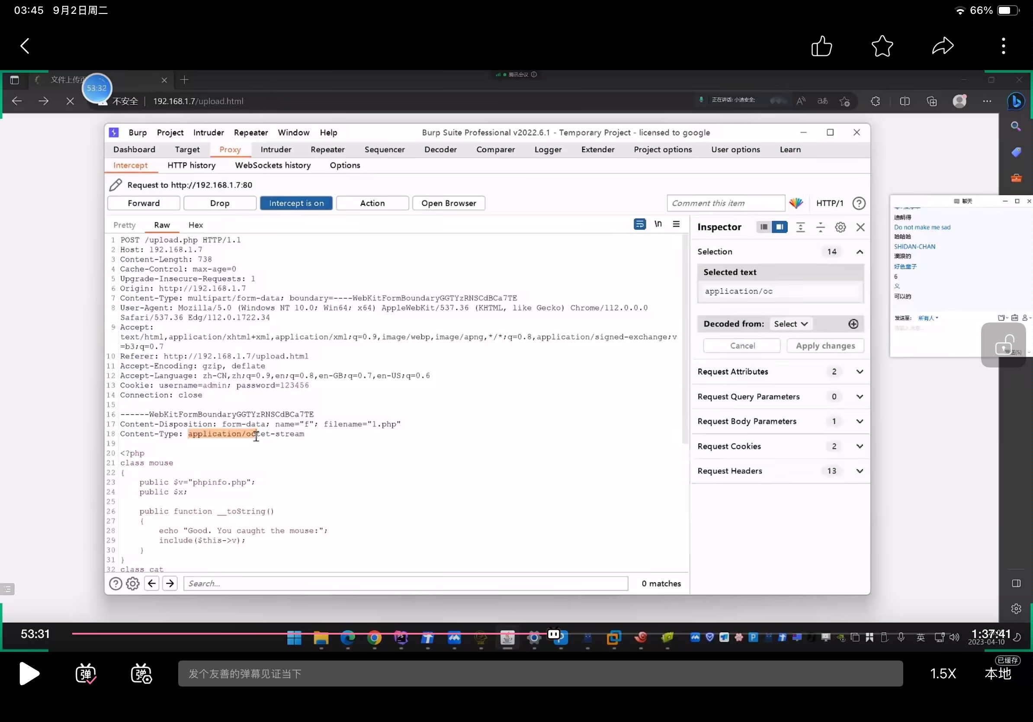The height and width of the screenshot is (722, 1033).
Task: Drop the intercepted request
Action: click(x=220, y=203)
